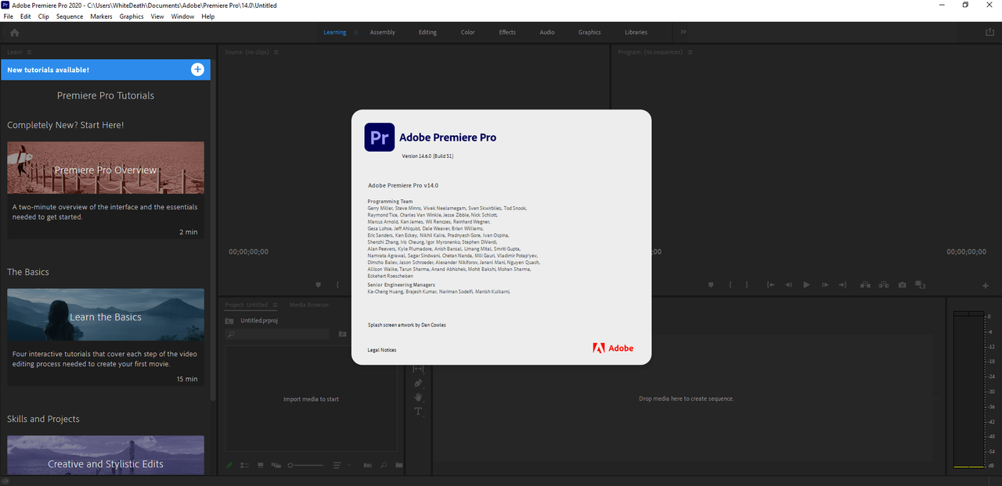
Task: Open the Media Browser tab
Action: coord(309,305)
